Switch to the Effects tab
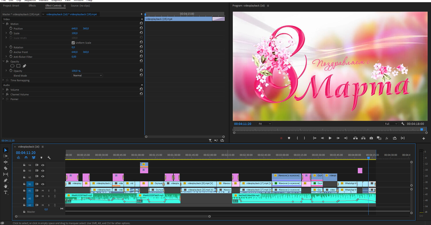431x225 pixels. coord(32,6)
